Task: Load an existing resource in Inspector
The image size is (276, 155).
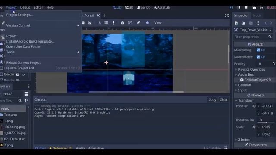Action: [x=243, y=23]
